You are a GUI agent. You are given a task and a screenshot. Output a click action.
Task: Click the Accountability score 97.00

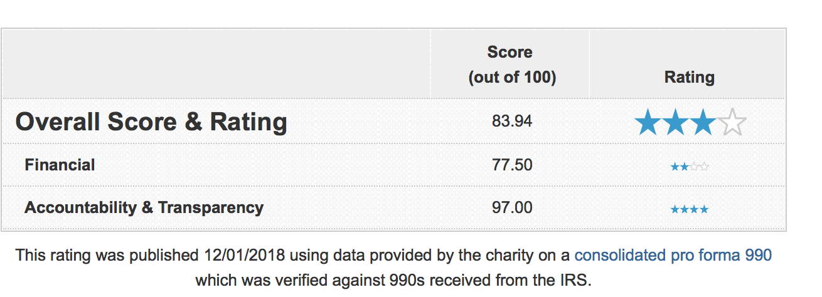coord(512,207)
